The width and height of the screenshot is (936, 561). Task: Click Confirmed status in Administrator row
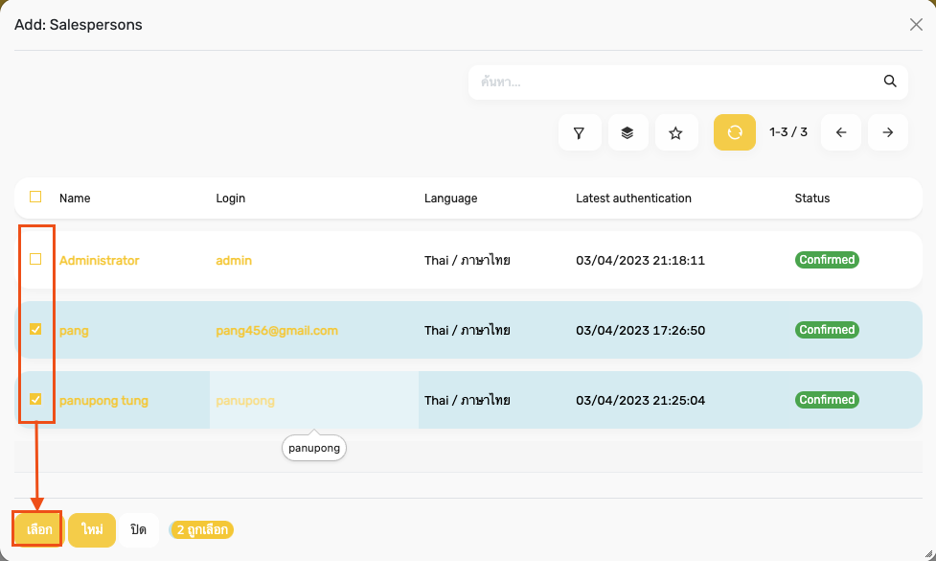(x=827, y=260)
